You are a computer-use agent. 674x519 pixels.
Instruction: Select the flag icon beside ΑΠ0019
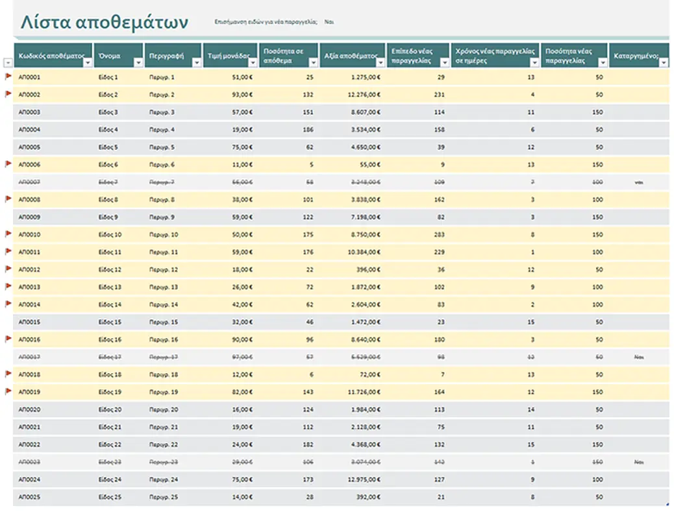8,391
